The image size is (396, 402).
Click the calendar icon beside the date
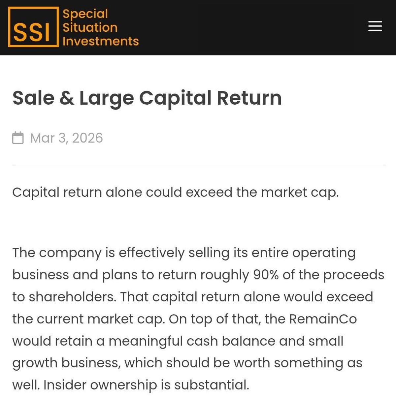pos(18,138)
